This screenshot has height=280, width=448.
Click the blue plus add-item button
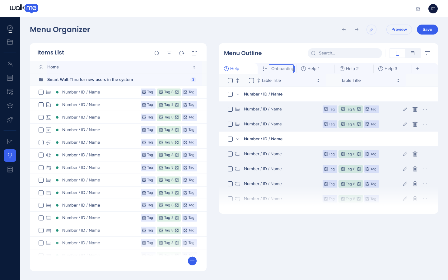[x=192, y=261]
